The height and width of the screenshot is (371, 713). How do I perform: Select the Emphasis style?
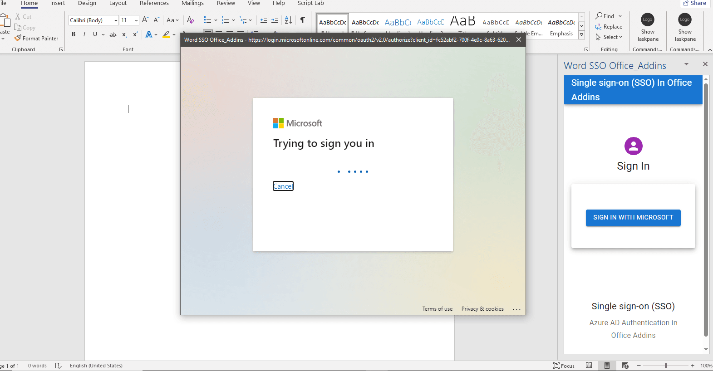[561, 26]
